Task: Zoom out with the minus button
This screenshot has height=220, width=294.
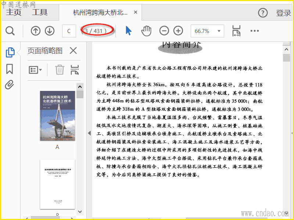Action: point(164,31)
